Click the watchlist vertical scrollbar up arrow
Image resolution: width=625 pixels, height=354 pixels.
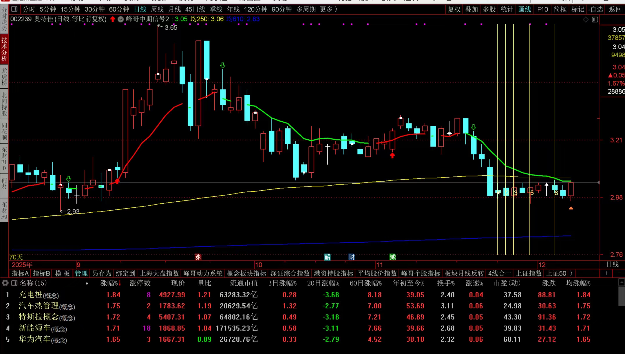622,282
